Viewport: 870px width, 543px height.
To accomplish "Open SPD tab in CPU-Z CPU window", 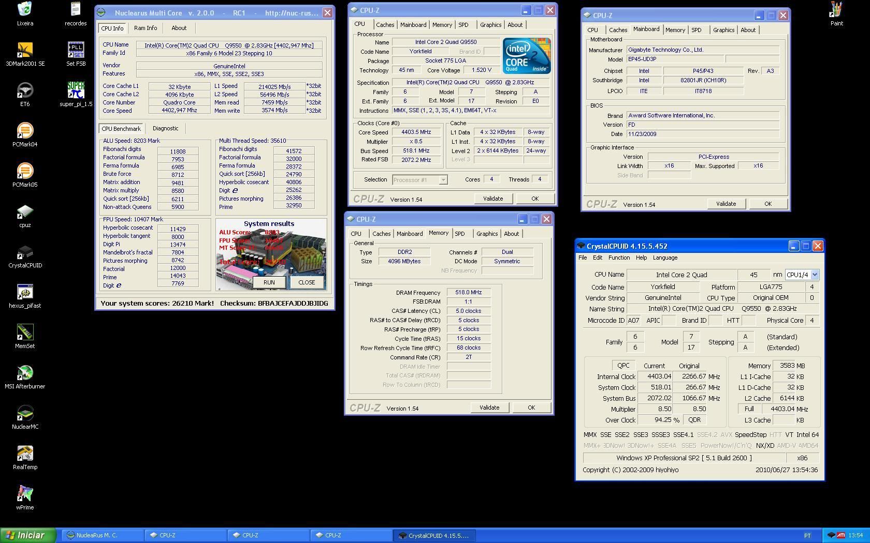I will [463, 25].
